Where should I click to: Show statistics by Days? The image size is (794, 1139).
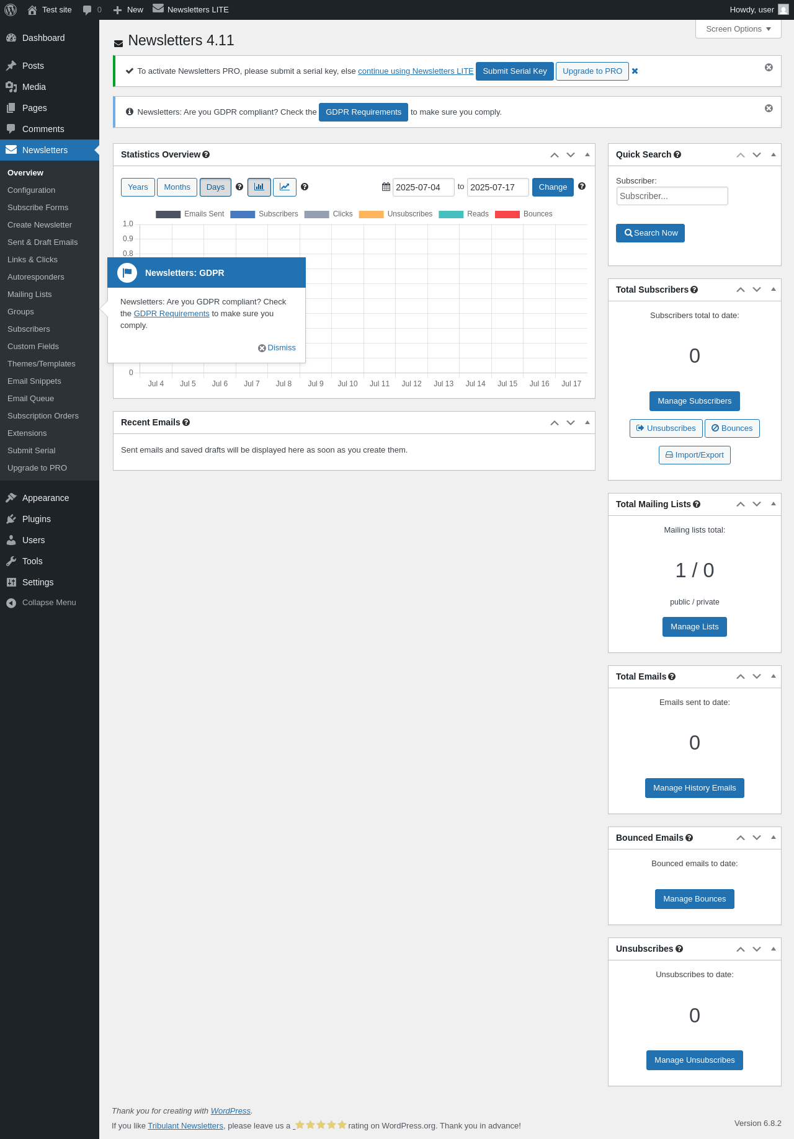tap(215, 187)
